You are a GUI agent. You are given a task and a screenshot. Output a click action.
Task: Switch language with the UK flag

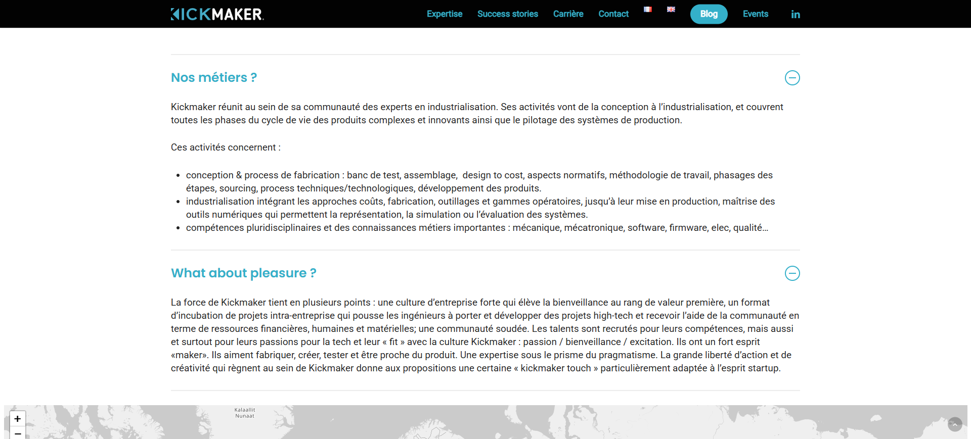pyautogui.click(x=671, y=9)
